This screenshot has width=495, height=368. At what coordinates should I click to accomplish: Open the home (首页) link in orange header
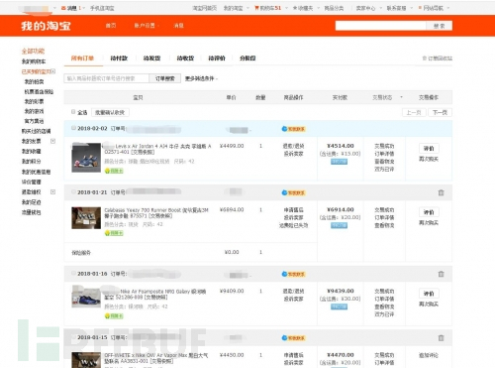coord(111,26)
